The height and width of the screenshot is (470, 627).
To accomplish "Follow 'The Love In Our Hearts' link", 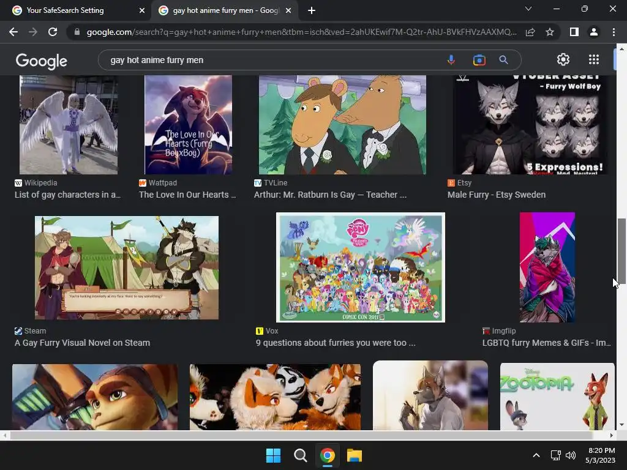I will tap(187, 195).
